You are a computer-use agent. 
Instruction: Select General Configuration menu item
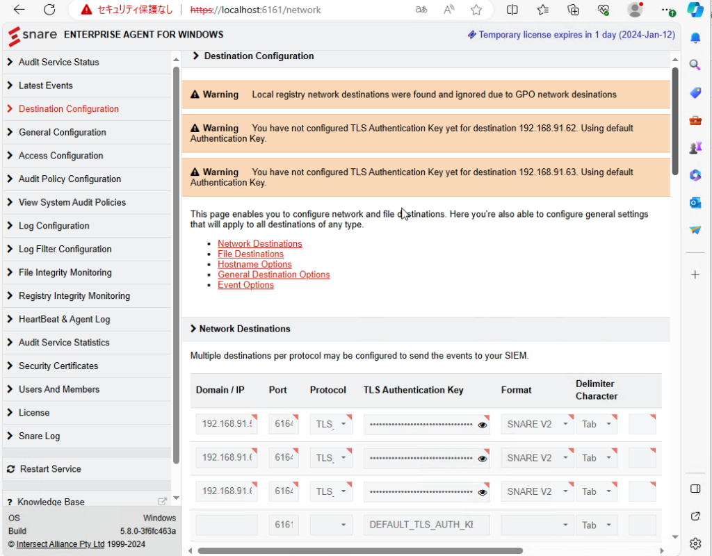point(87,132)
